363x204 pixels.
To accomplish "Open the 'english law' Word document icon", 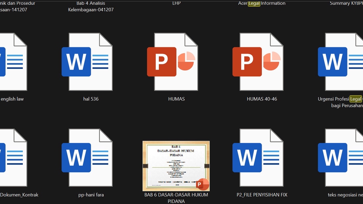I will tap(14, 62).
